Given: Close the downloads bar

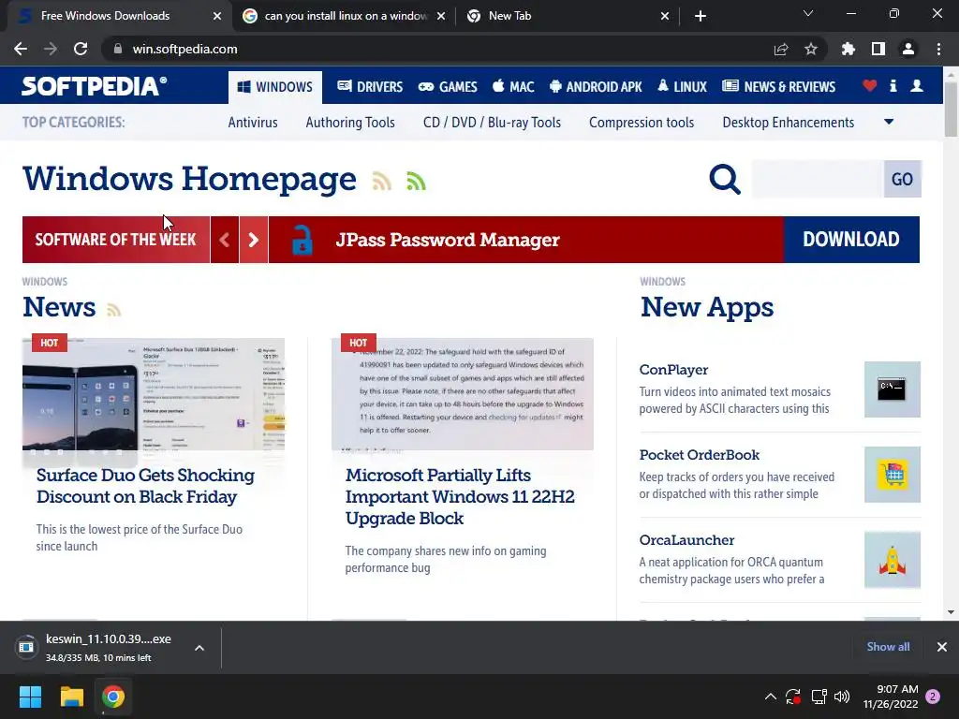Looking at the screenshot, I should (x=942, y=647).
